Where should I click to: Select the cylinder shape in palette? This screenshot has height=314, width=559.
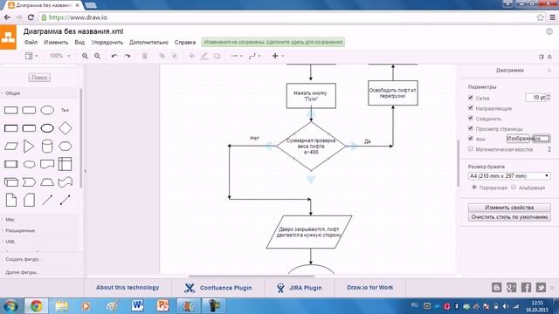point(47,146)
